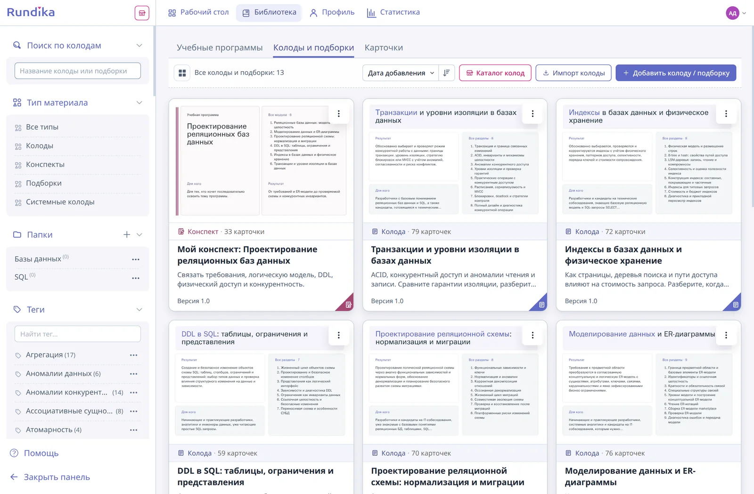Screen dimensions: 754x494
Task: Open three-dot menu on Индексы в базах данных card
Action: click(x=726, y=114)
